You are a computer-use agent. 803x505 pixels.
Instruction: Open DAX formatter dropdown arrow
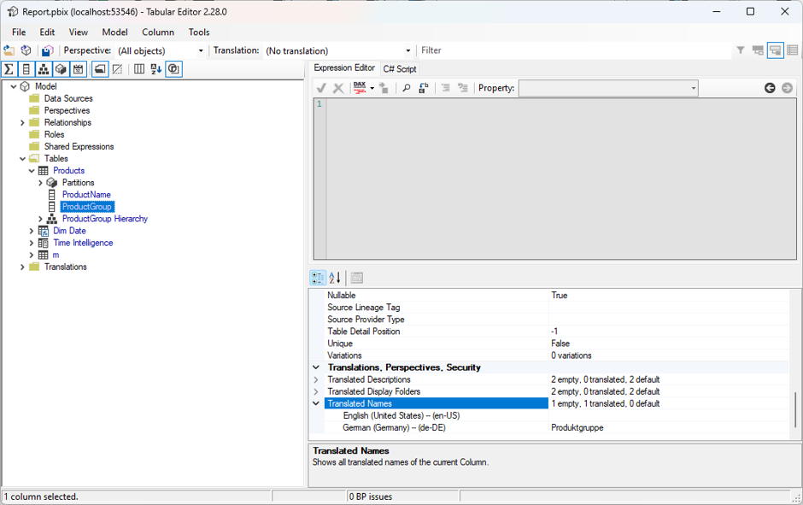[x=372, y=88]
